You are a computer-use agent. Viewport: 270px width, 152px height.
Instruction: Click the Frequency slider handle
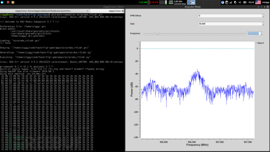157,33
